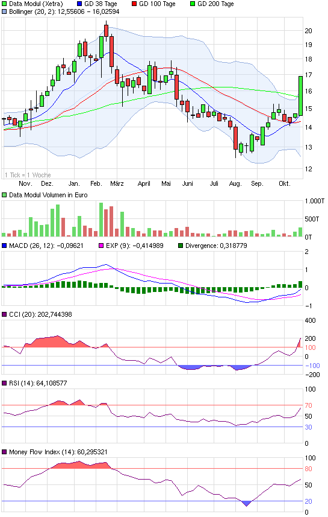Click the Aug. label on time axis
328x517 pixels.
tap(235, 183)
